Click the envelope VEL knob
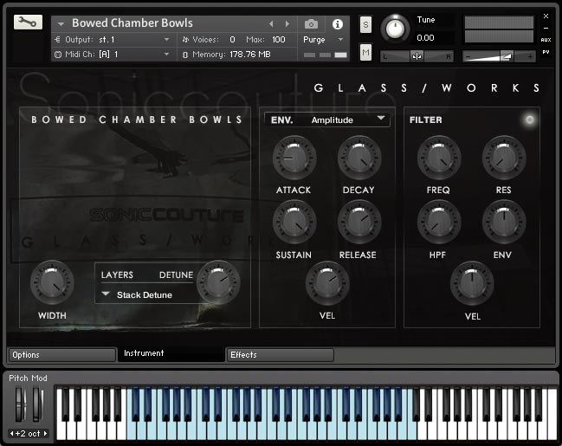 [x=326, y=283]
